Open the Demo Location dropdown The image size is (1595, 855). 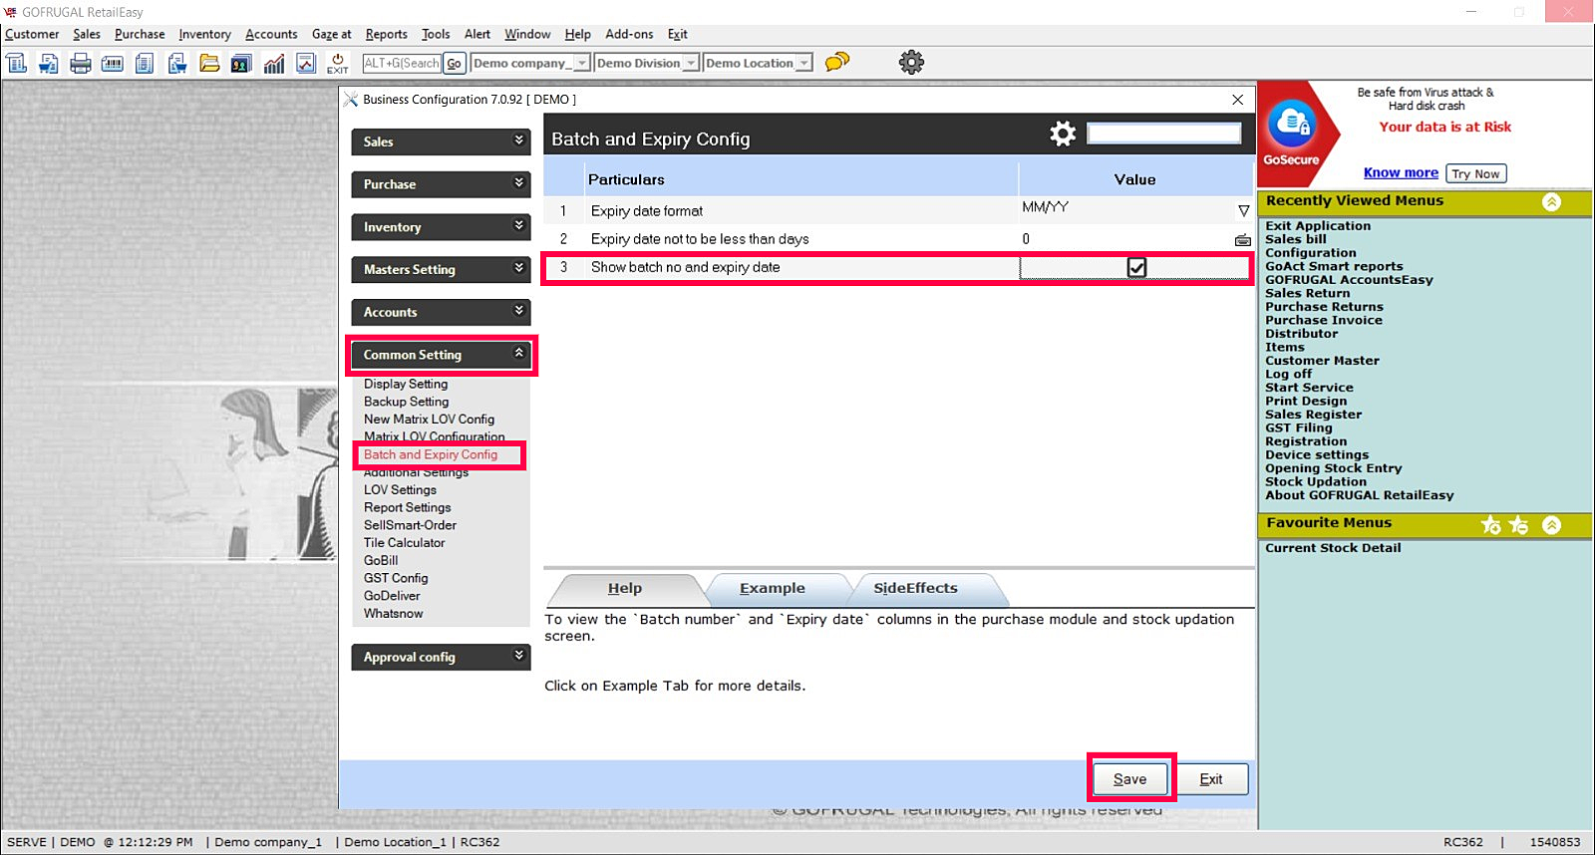coord(803,63)
